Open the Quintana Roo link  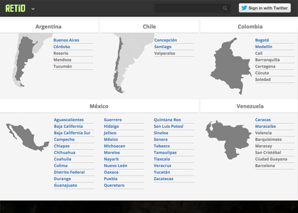point(168,120)
